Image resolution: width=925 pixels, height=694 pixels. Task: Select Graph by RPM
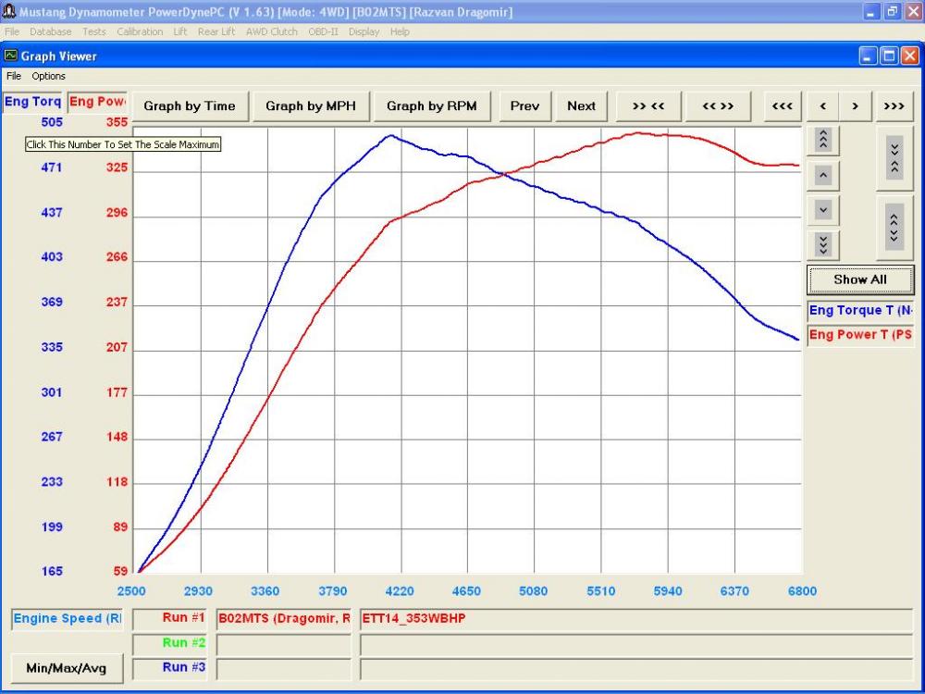(432, 106)
